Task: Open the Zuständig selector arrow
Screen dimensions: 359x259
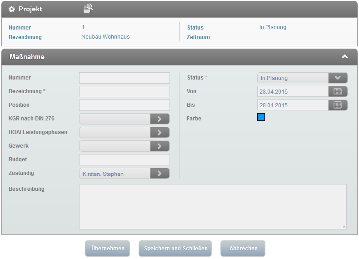Action: [160, 174]
